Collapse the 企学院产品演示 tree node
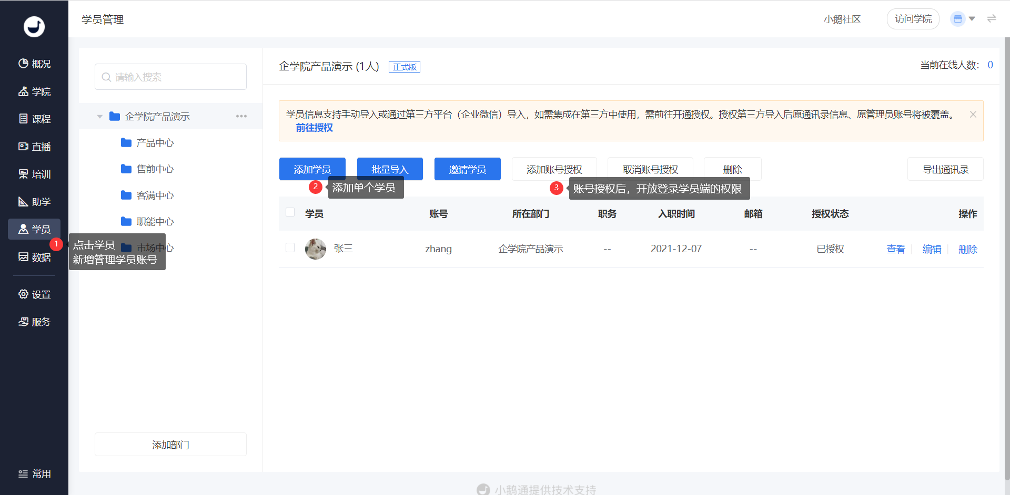This screenshot has height=495, width=1010. 99,117
